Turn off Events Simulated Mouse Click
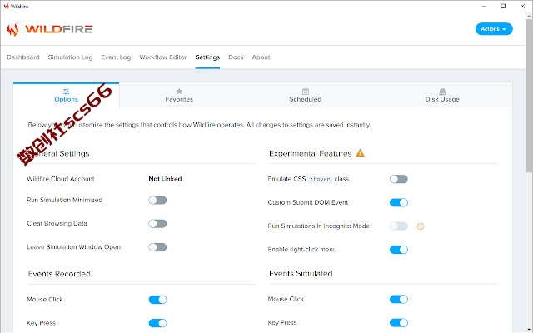Screen dimensions: 533x333 pyautogui.click(x=398, y=299)
